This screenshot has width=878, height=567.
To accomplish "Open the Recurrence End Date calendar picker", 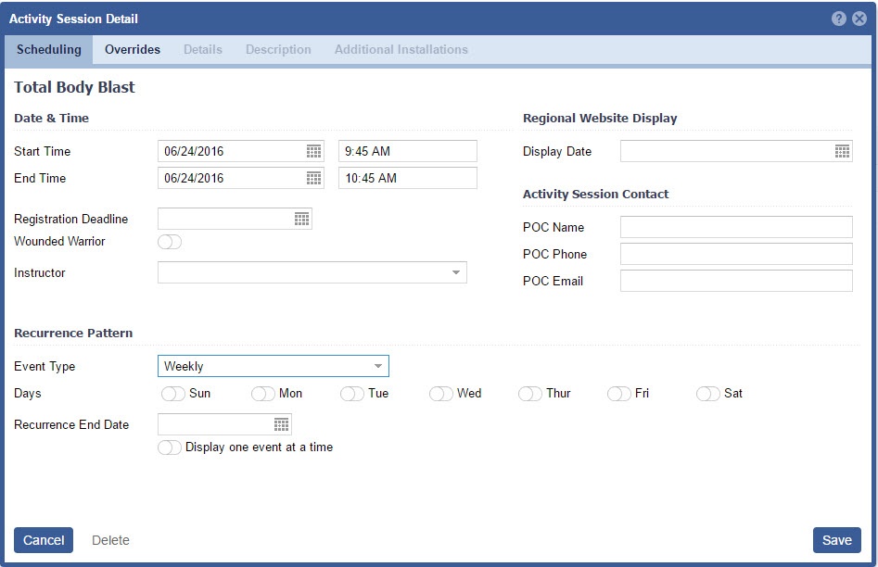I will click(281, 424).
